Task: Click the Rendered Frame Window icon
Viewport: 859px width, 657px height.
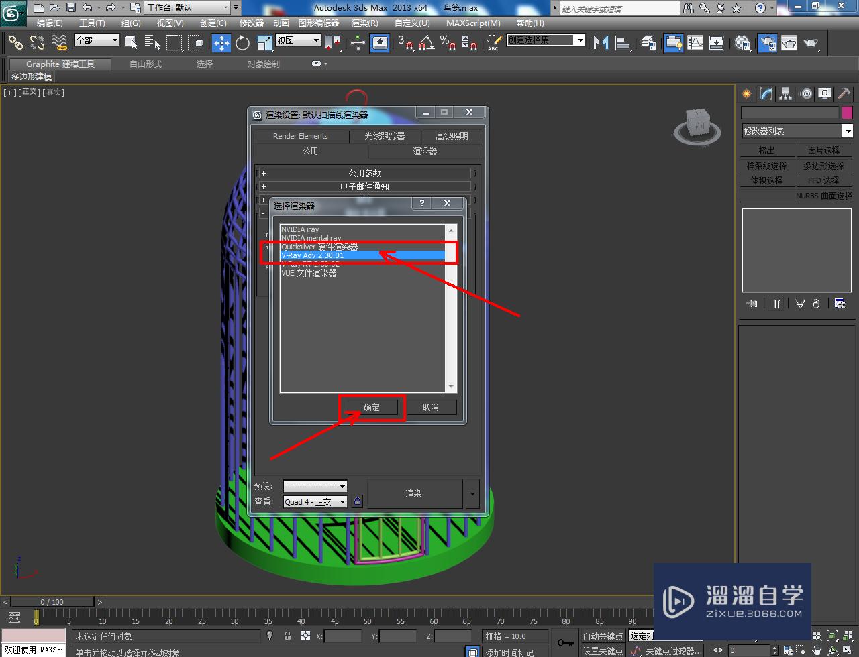Action: [789, 43]
